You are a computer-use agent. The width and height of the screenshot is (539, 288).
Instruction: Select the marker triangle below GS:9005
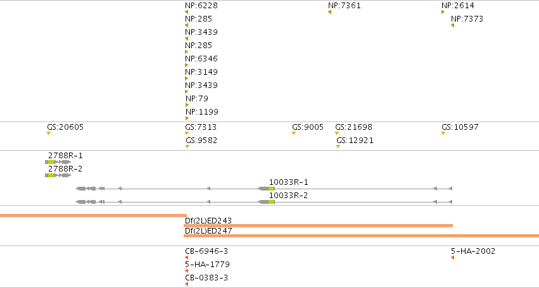(x=294, y=134)
